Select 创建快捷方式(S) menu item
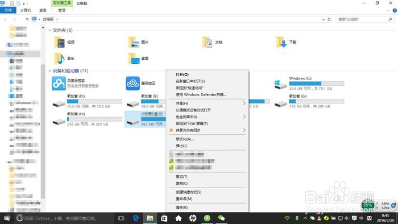The width and height of the screenshot is (398, 224). (189, 192)
